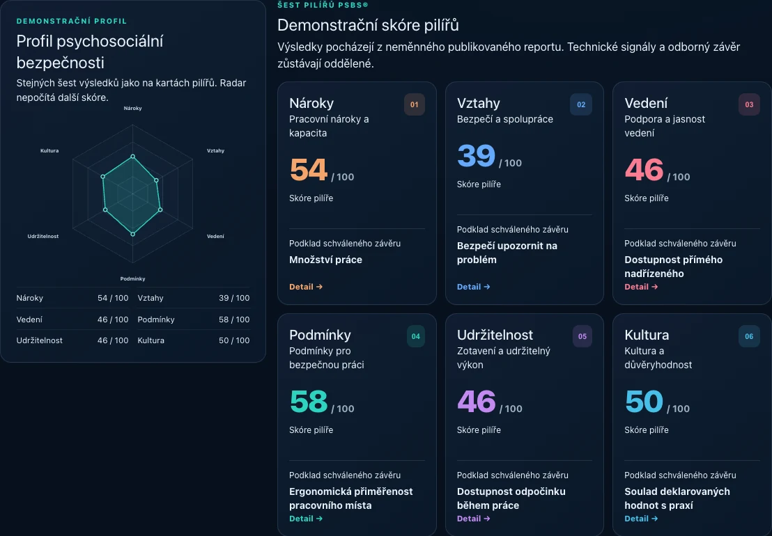Screen dimensions: 772x536
Task: Click the 03 badge on Vedení card
Action: pyautogui.click(x=749, y=104)
